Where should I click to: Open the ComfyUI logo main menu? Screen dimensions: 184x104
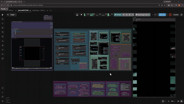pos(3,15)
